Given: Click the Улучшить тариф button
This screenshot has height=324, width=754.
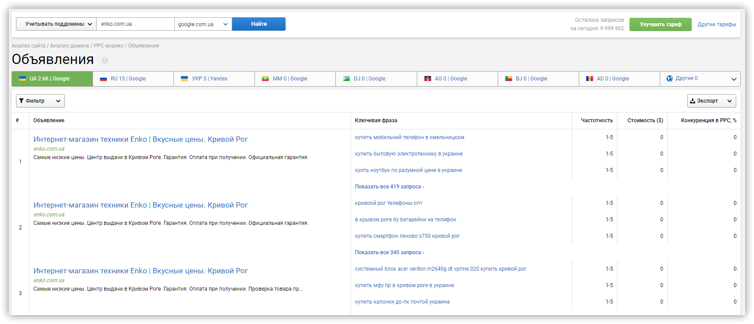Looking at the screenshot, I should click(661, 24).
